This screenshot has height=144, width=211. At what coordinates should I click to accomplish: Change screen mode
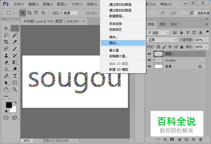pyautogui.click(x=15, y=118)
